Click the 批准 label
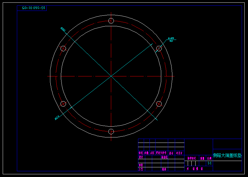 tap(164, 169)
